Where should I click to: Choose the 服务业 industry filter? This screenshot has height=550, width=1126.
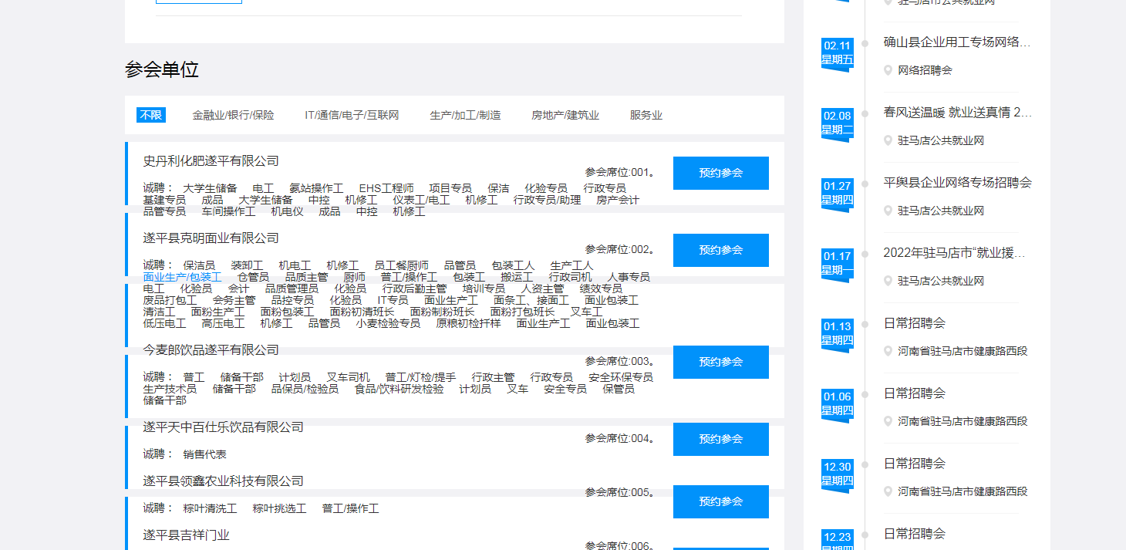[x=646, y=115]
